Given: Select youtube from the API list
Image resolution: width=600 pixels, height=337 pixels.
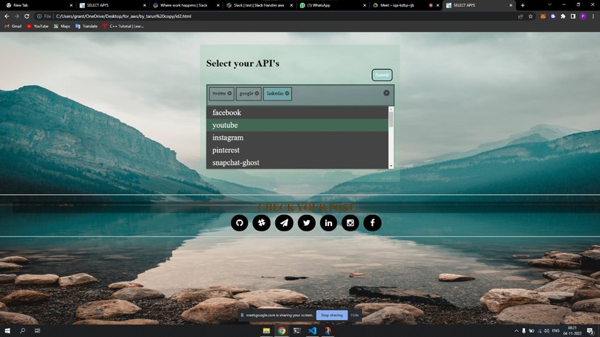Looking at the screenshot, I should tap(297, 125).
